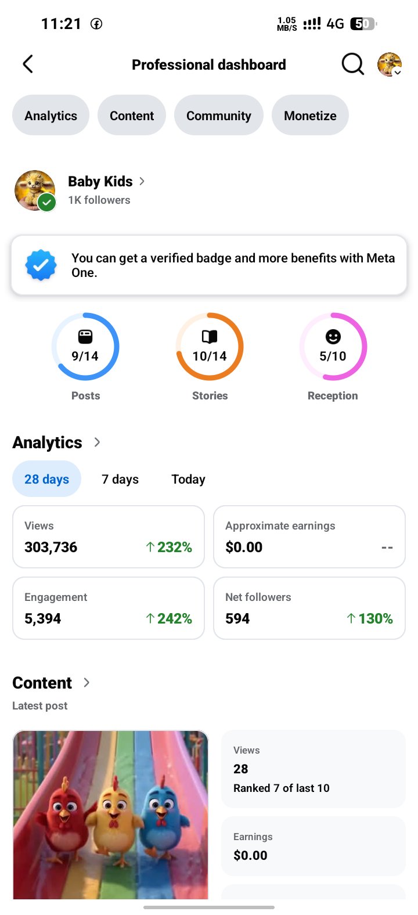Expand the Analytics section chevron

(x=97, y=442)
